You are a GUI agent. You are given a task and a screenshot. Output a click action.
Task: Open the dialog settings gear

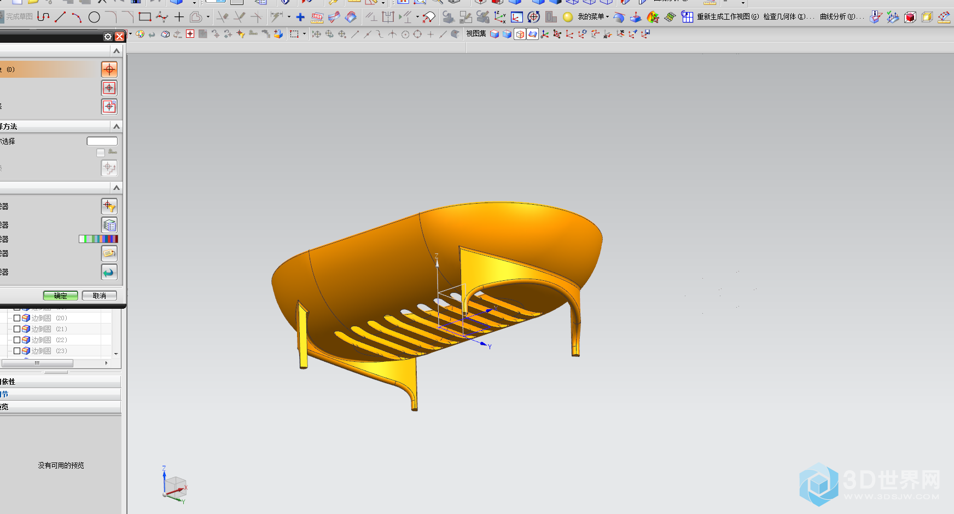(108, 37)
